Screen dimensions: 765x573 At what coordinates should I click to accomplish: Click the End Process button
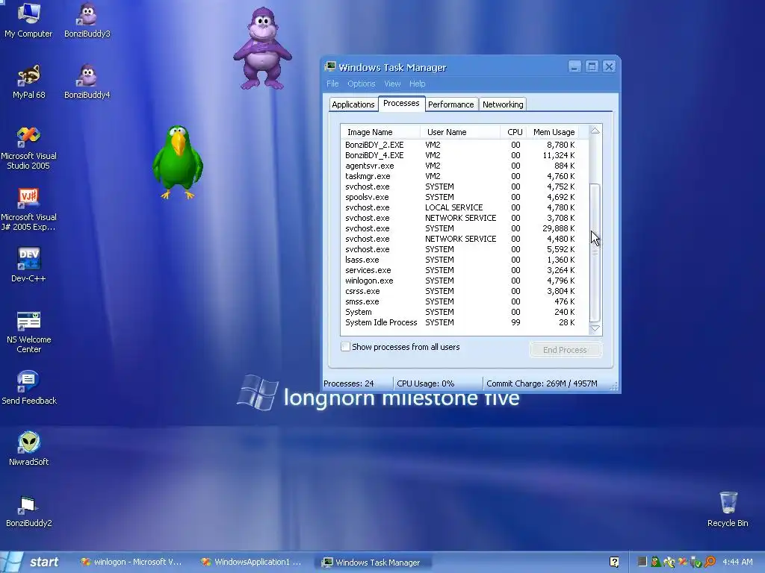point(565,350)
